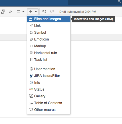Click the table grid icon
This screenshot has width=122, height=124.
point(18,12)
